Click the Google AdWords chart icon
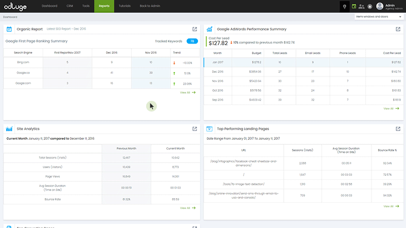 (x=209, y=29)
